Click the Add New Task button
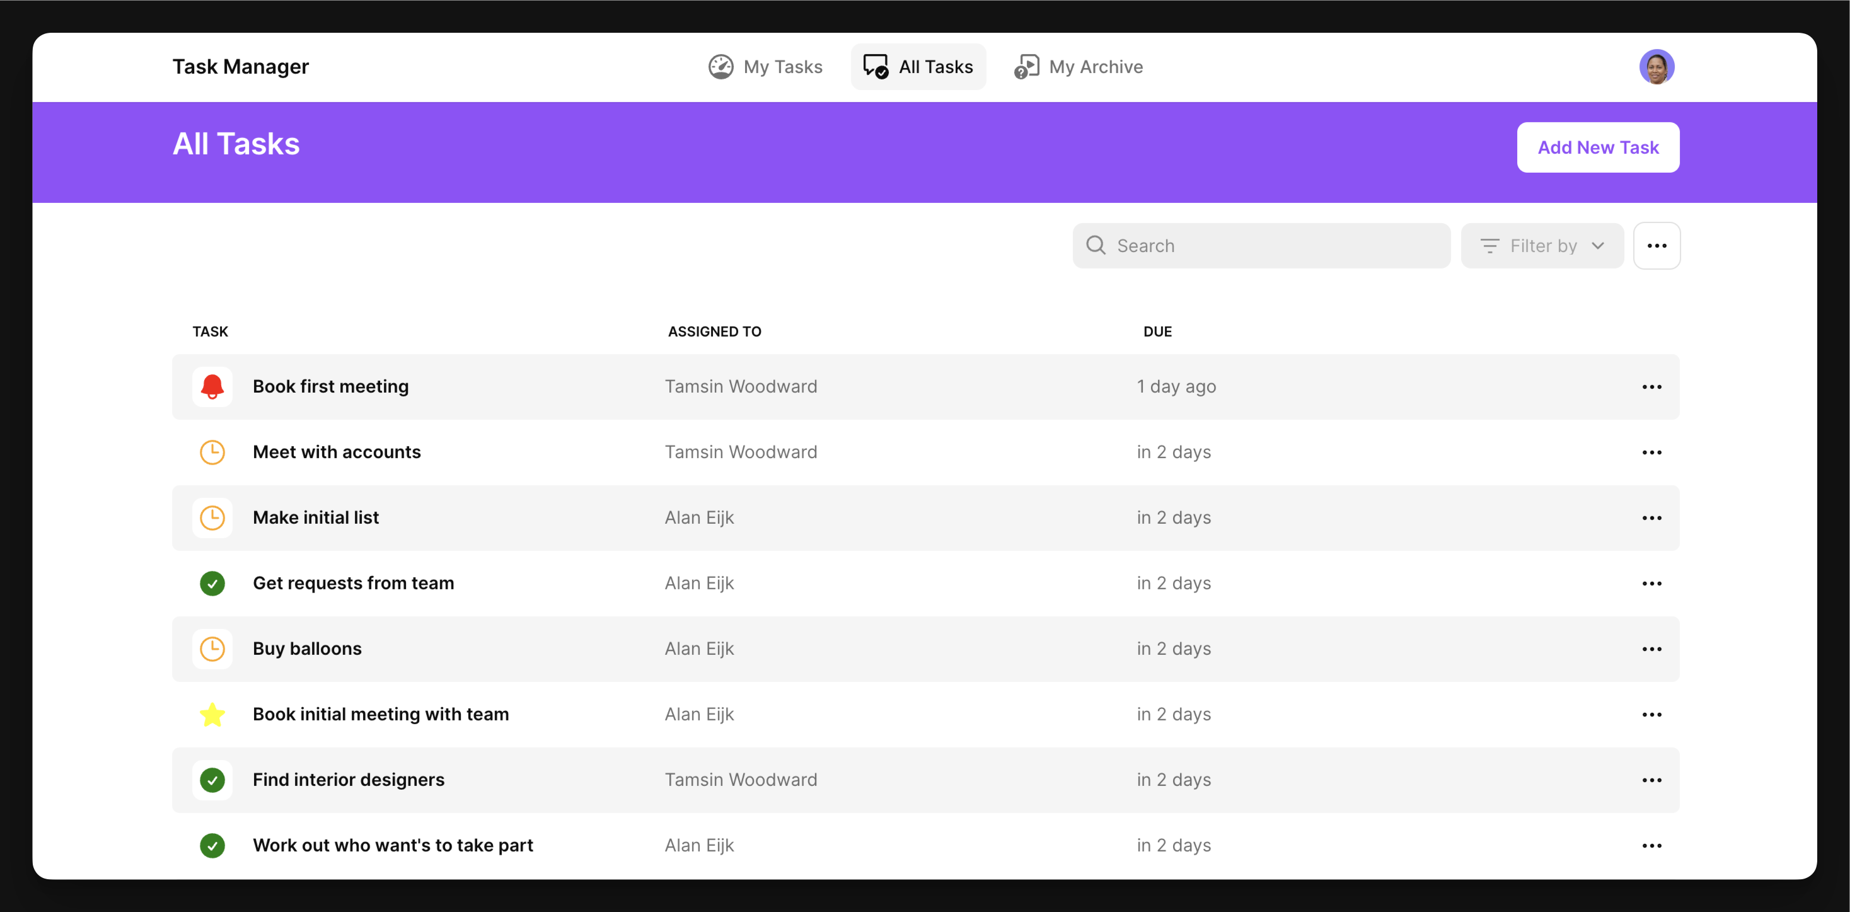 pos(1598,147)
